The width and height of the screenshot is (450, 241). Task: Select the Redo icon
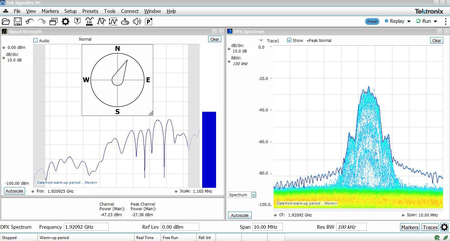[x=41, y=21]
